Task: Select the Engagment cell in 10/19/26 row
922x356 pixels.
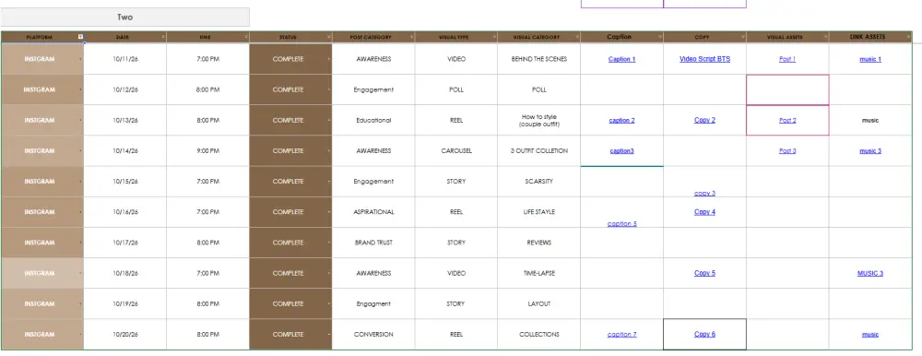Action: pyautogui.click(x=373, y=304)
